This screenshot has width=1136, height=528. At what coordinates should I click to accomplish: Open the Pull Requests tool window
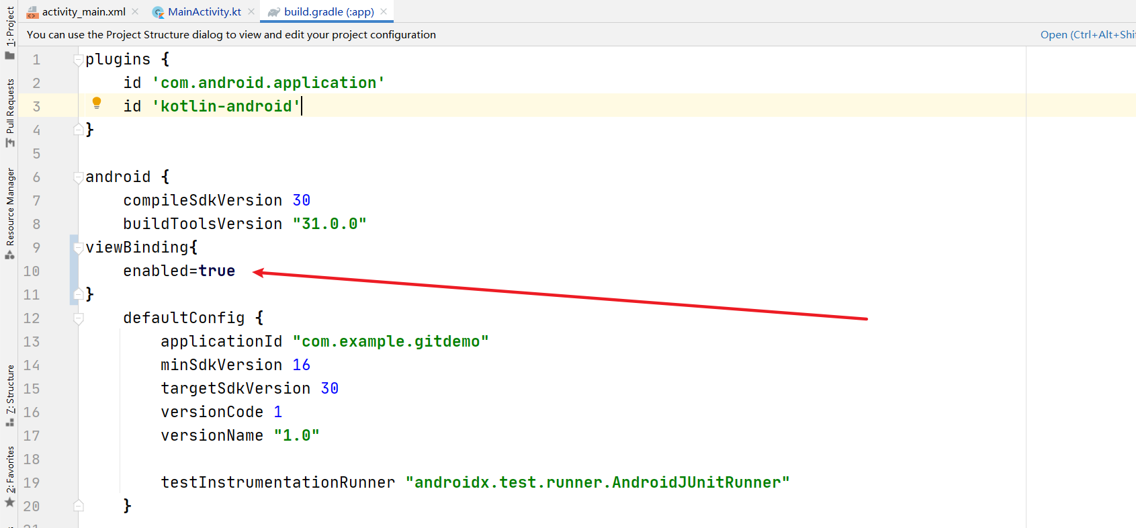coord(9,113)
